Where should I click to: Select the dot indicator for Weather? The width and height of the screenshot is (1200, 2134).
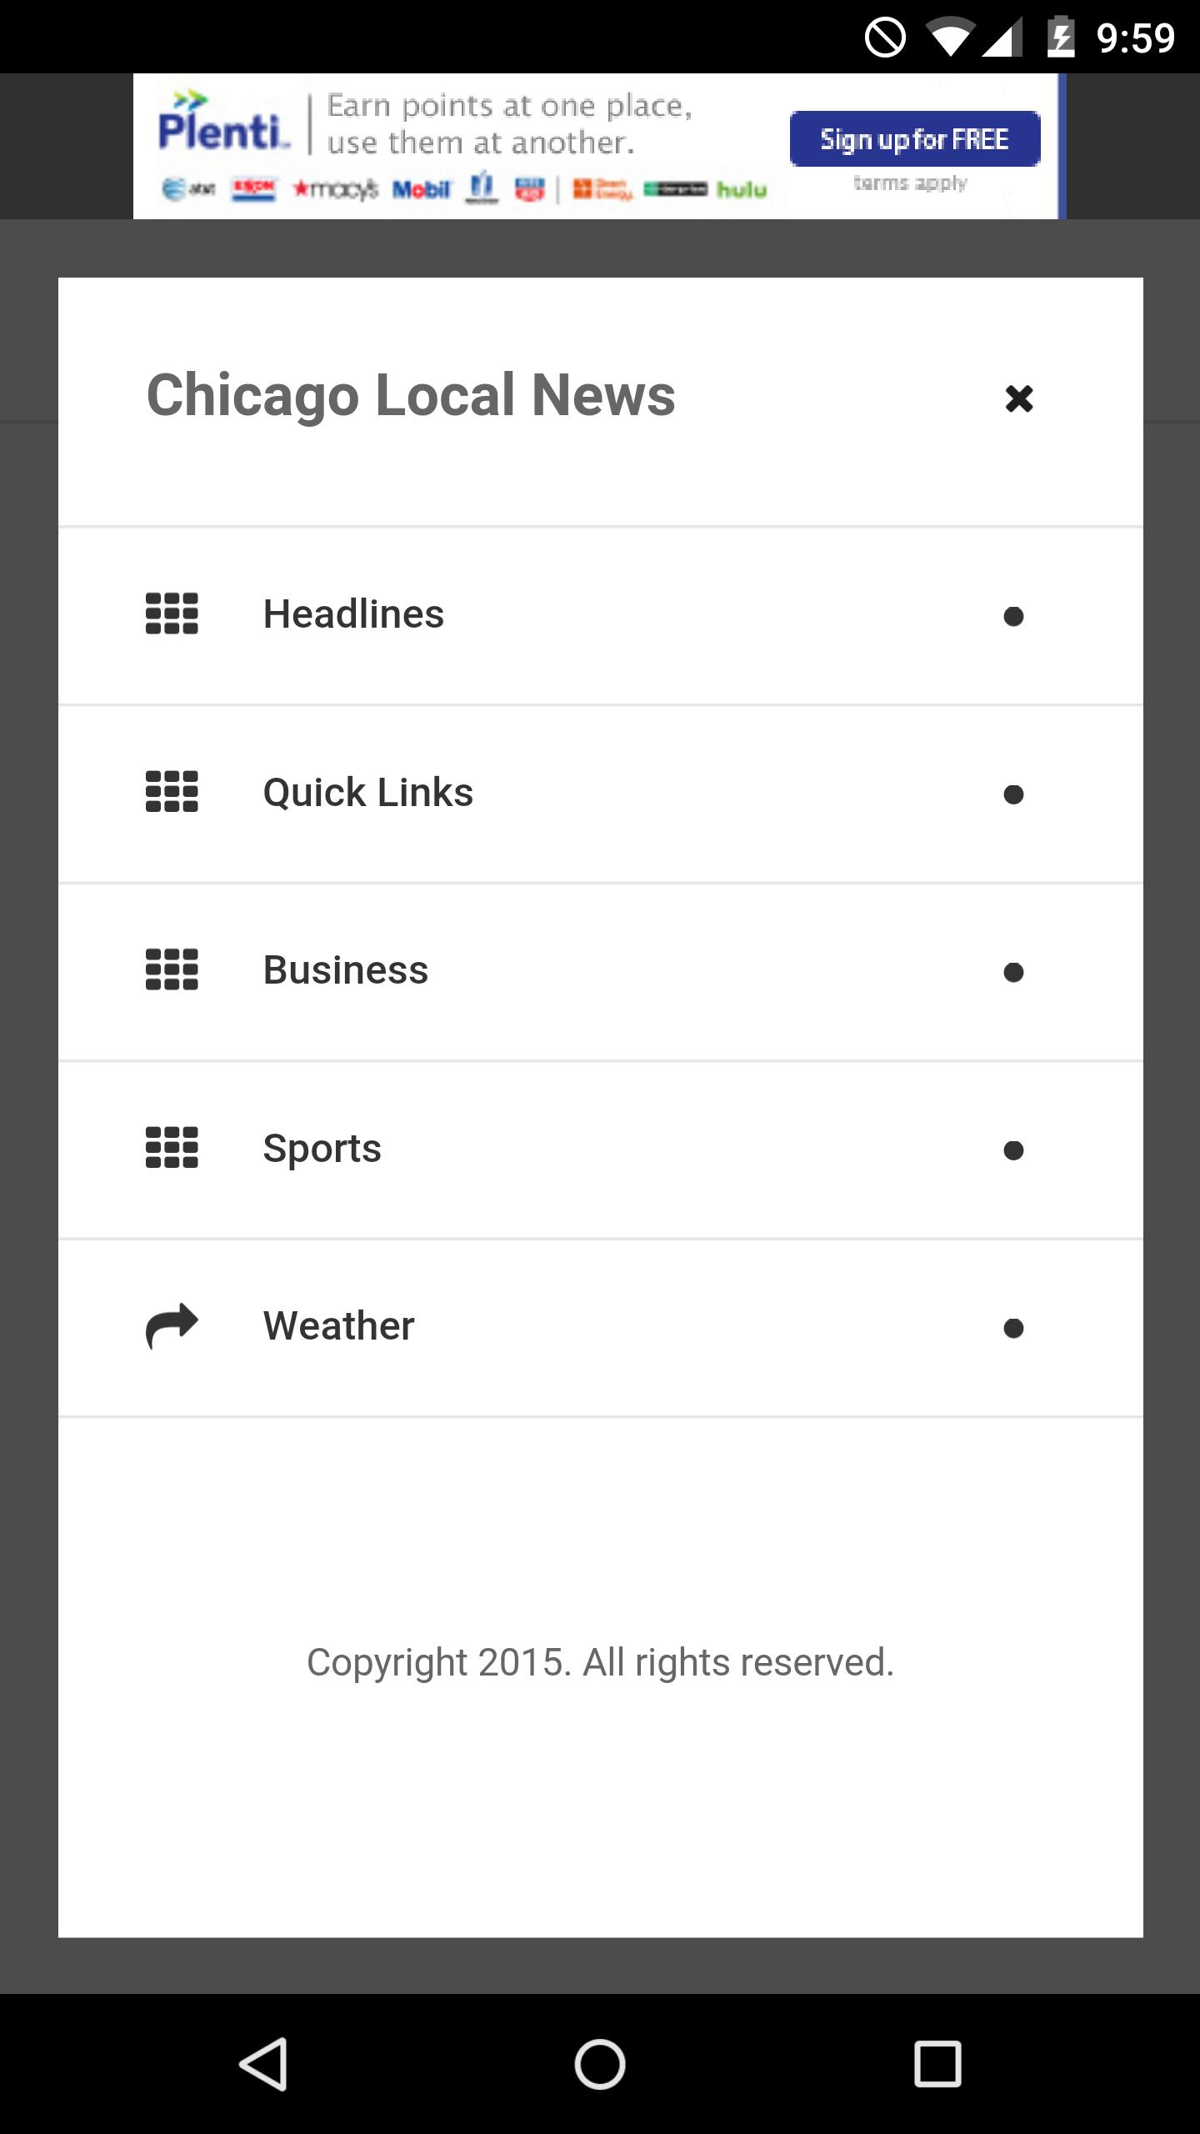click(1013, 1329)
